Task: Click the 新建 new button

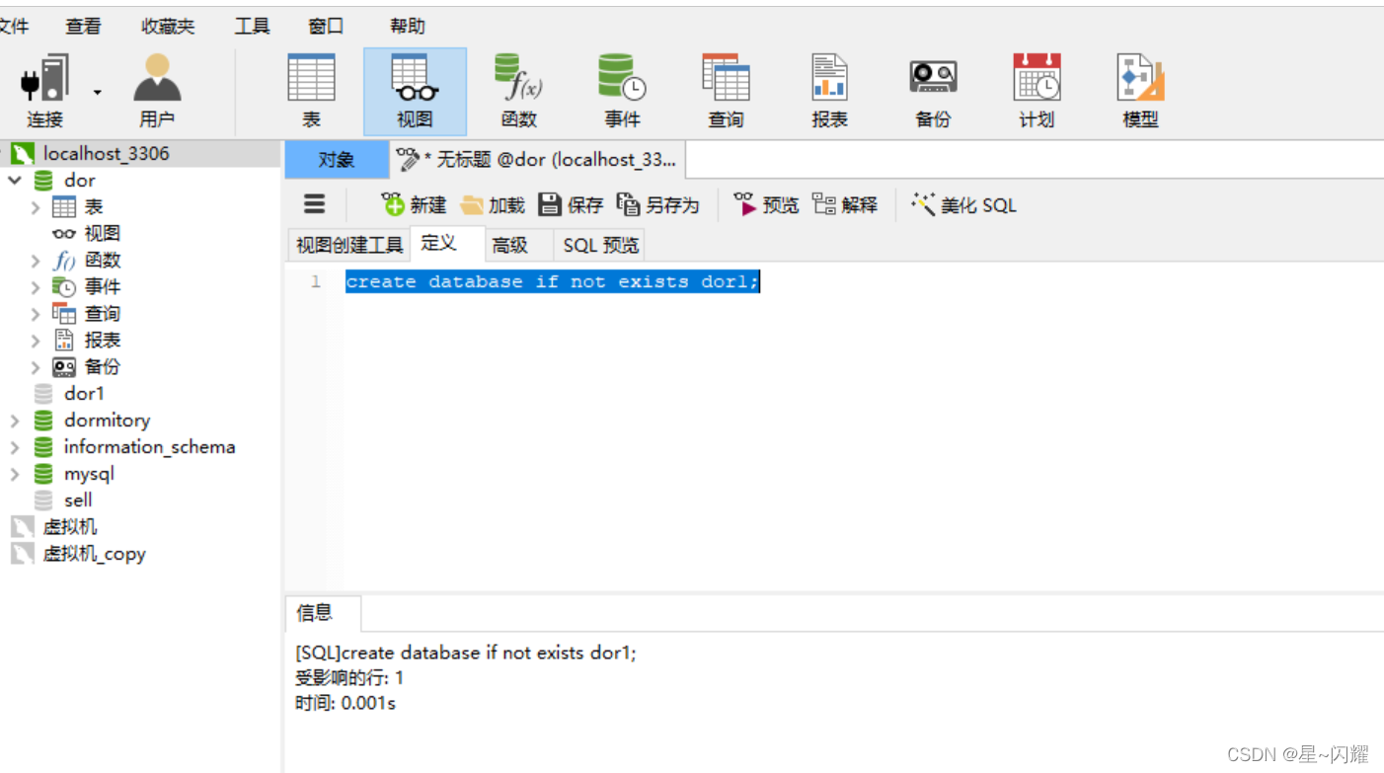Action: point(415,204)
